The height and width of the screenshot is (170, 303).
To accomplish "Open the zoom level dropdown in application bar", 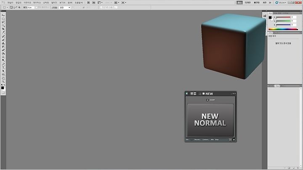I will coord(108,3).
